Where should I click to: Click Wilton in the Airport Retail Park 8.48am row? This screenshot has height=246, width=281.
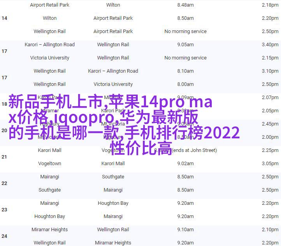pos(113,5)
